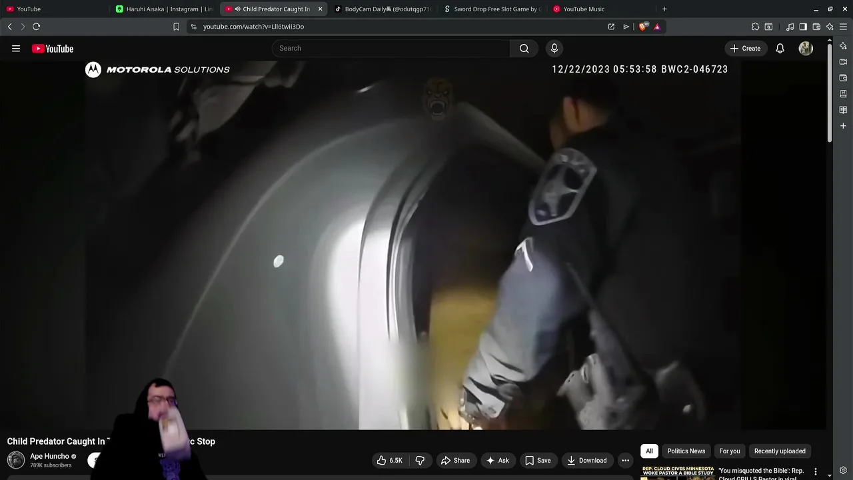The image size is (853, 480).
Task: Select the For you chip
Action: pyautogui.click(x=730, y=451)
